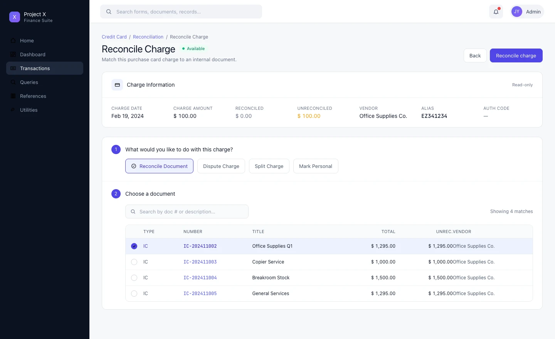
Task: Click the notification bell icon
Action: click(x=496, y=12)
